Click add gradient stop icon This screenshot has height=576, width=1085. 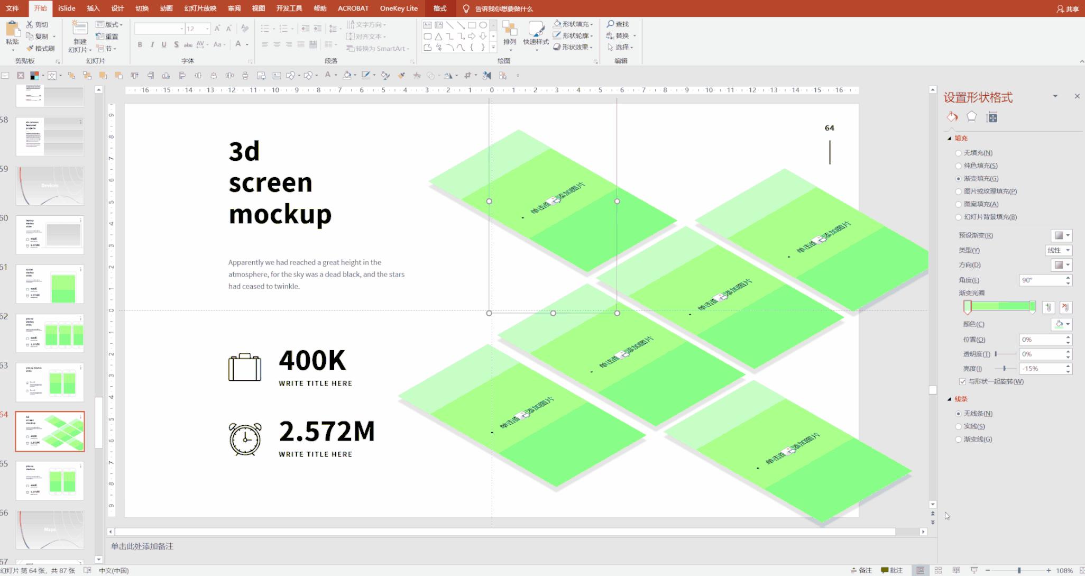tap(1049, 307)
